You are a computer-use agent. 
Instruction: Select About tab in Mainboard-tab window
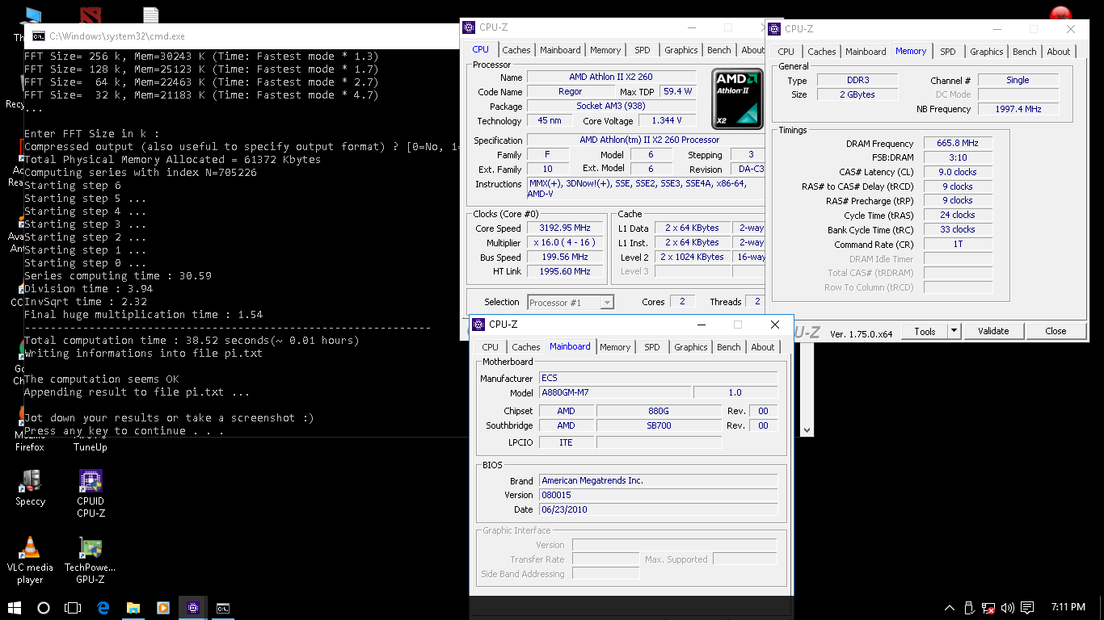763,347
